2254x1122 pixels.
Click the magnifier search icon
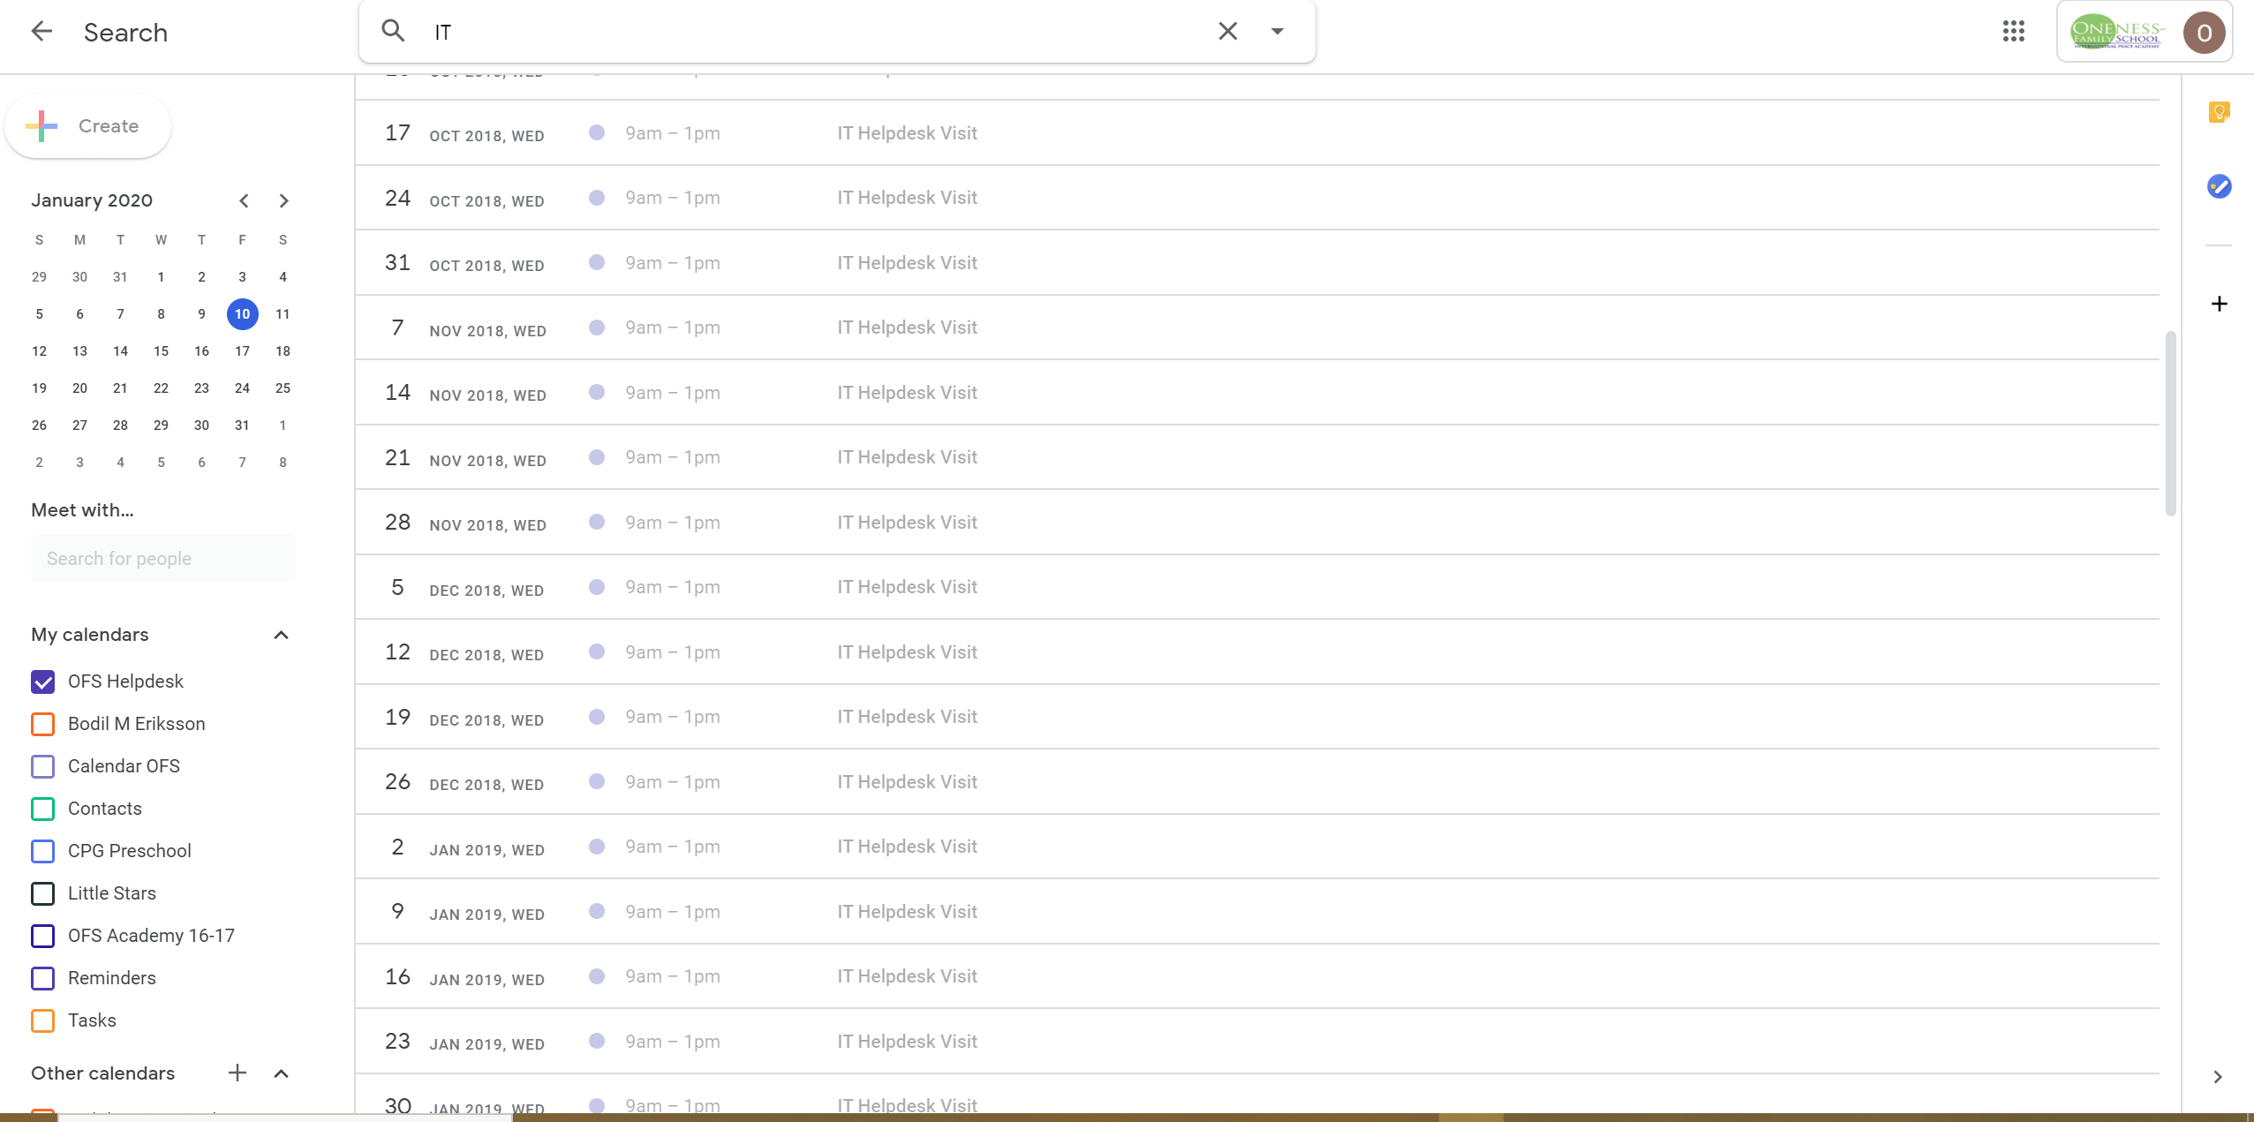pyautogui.click(x=393, y=32)
